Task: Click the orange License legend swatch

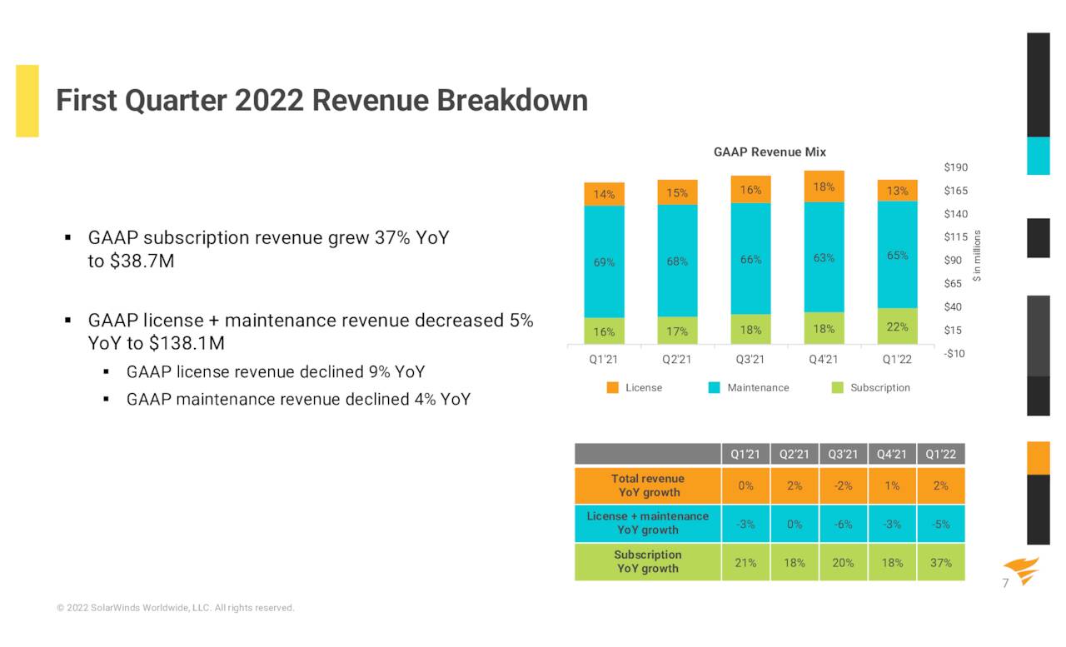Action: (612, 387)
